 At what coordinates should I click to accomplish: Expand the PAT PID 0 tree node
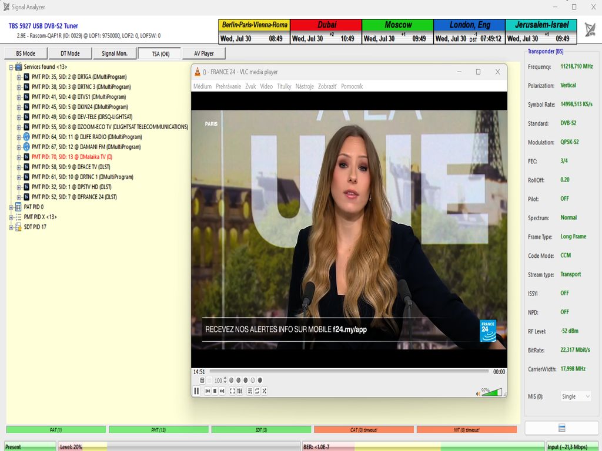[11, 207]
